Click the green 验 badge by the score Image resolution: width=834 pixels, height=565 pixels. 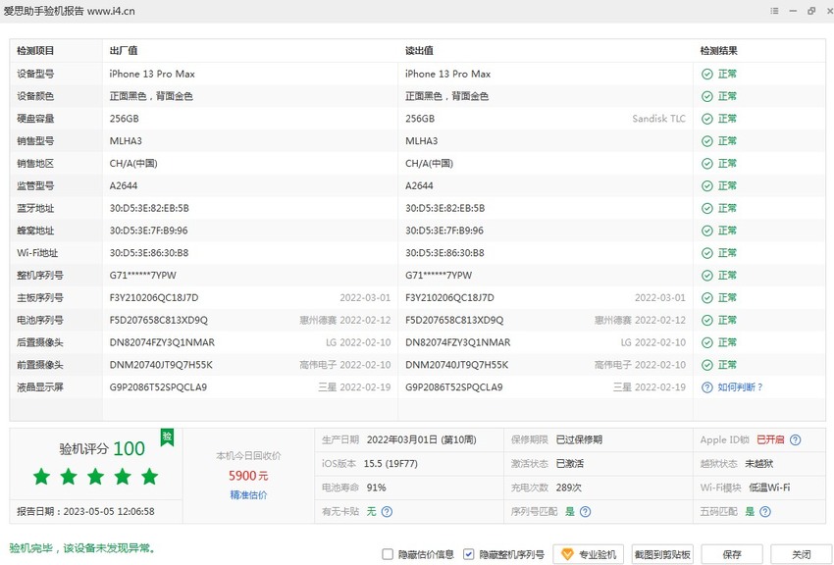(x=167, y=437)
